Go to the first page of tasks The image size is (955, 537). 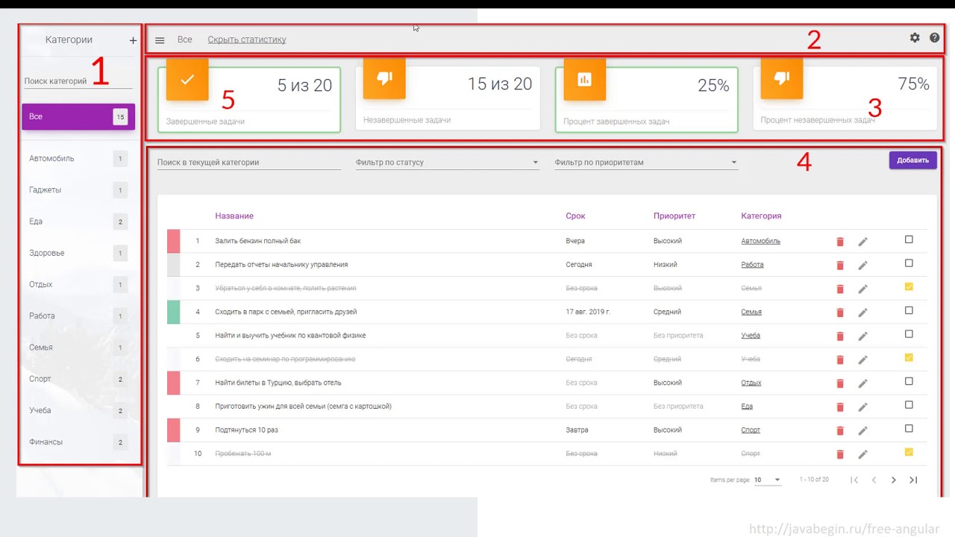pos(854,480)
